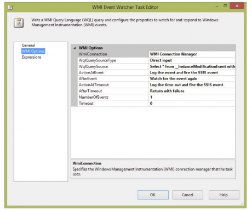Select the WqlQuerySourceType property
The image size is (252, 210).
coord(113,60)
